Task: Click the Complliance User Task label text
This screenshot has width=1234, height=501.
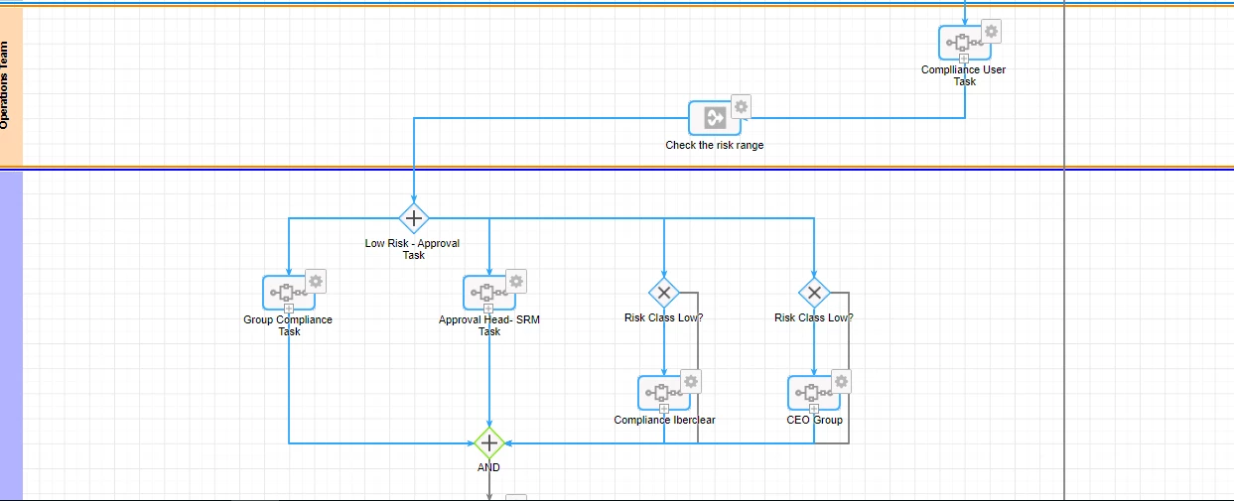Action: coord(963,75)
